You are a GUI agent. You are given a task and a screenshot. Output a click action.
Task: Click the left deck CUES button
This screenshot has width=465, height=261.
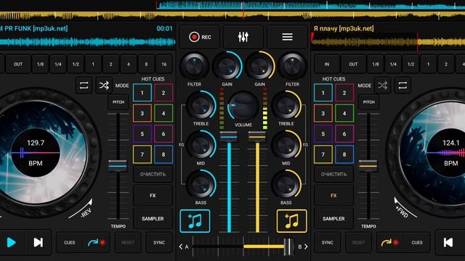tap(70, 242)
